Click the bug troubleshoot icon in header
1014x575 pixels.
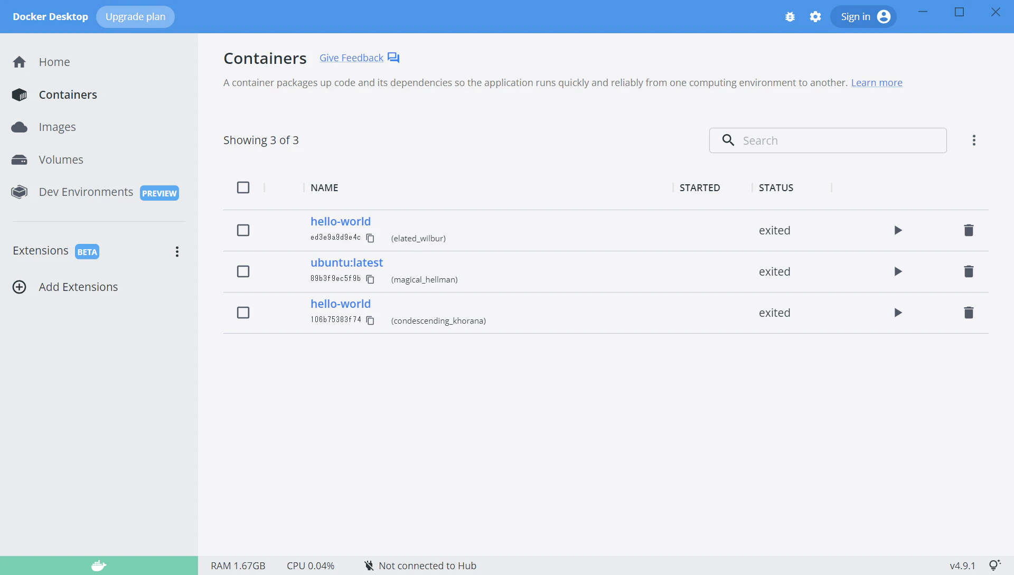point(790,17)
